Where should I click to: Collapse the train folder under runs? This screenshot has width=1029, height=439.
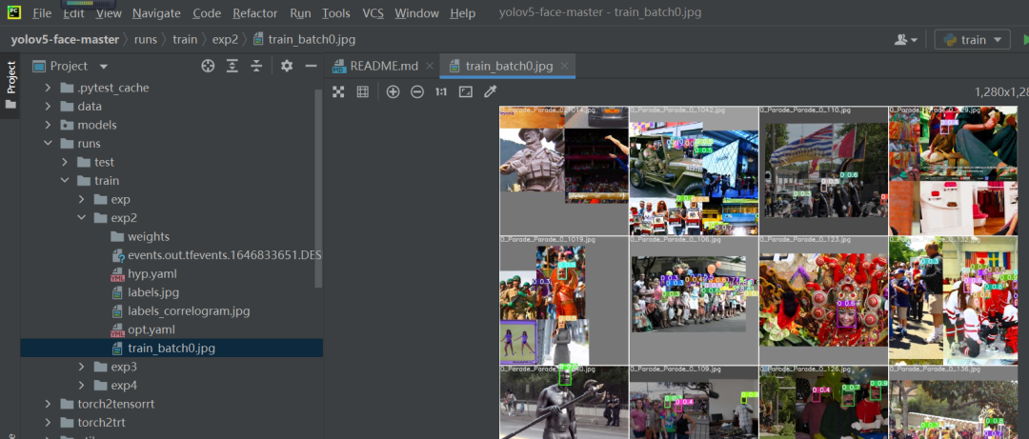click(65, 180)
